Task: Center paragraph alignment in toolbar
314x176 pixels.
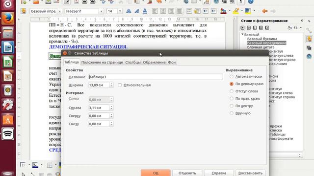Action: pyautogui.click(x=163, y=11)
